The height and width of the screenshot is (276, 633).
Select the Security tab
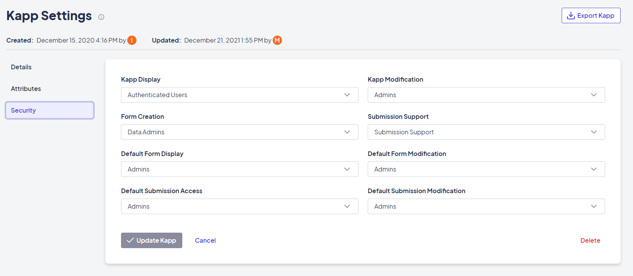coord(50,110)
